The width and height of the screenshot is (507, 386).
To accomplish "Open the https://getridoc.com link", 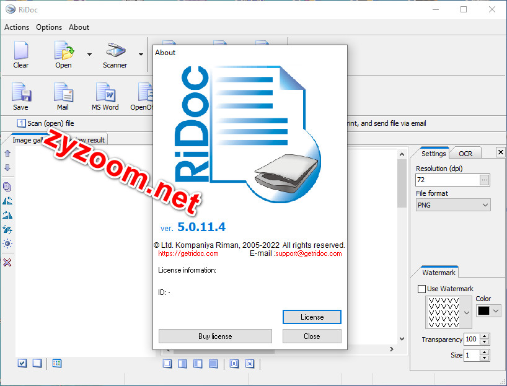I will click(188, 253).
